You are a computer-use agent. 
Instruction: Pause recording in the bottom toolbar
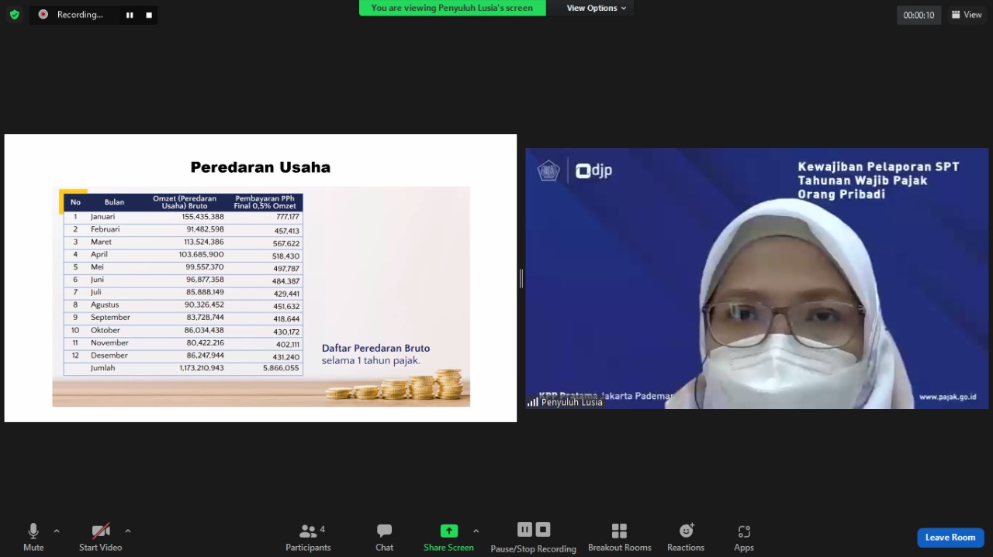coord(524,530)
